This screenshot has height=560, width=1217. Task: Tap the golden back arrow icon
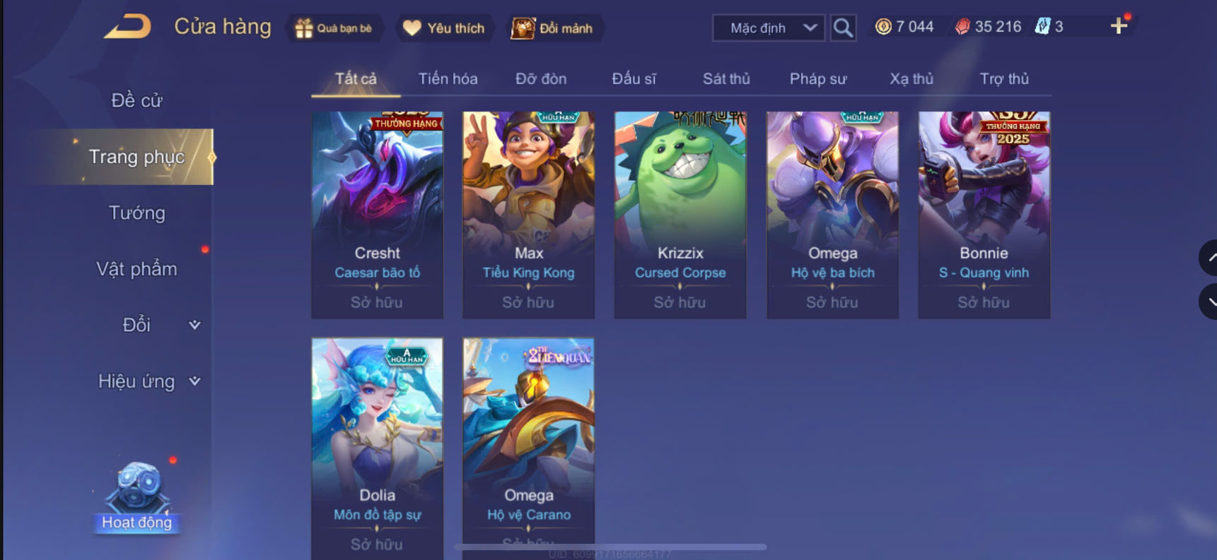[x=128, y=27]
